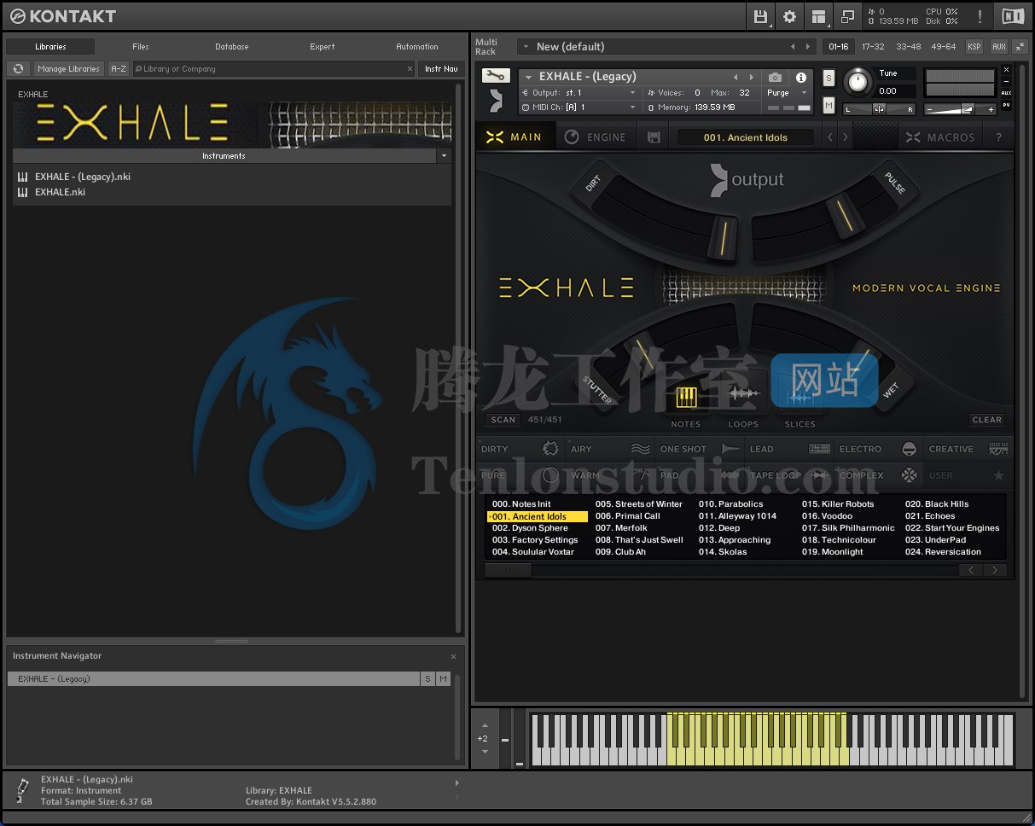The height and width of the screenshot is (826, 1035).
Task: Open the MIDI Ch channel dropdown
Action: (x=579, y=108)
